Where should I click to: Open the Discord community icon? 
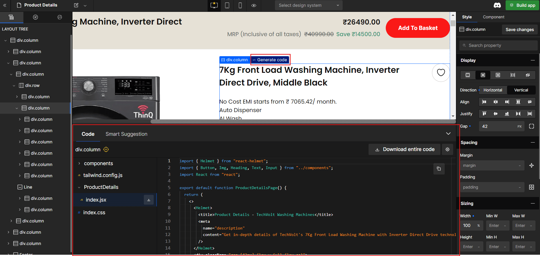tap(497, 5)
